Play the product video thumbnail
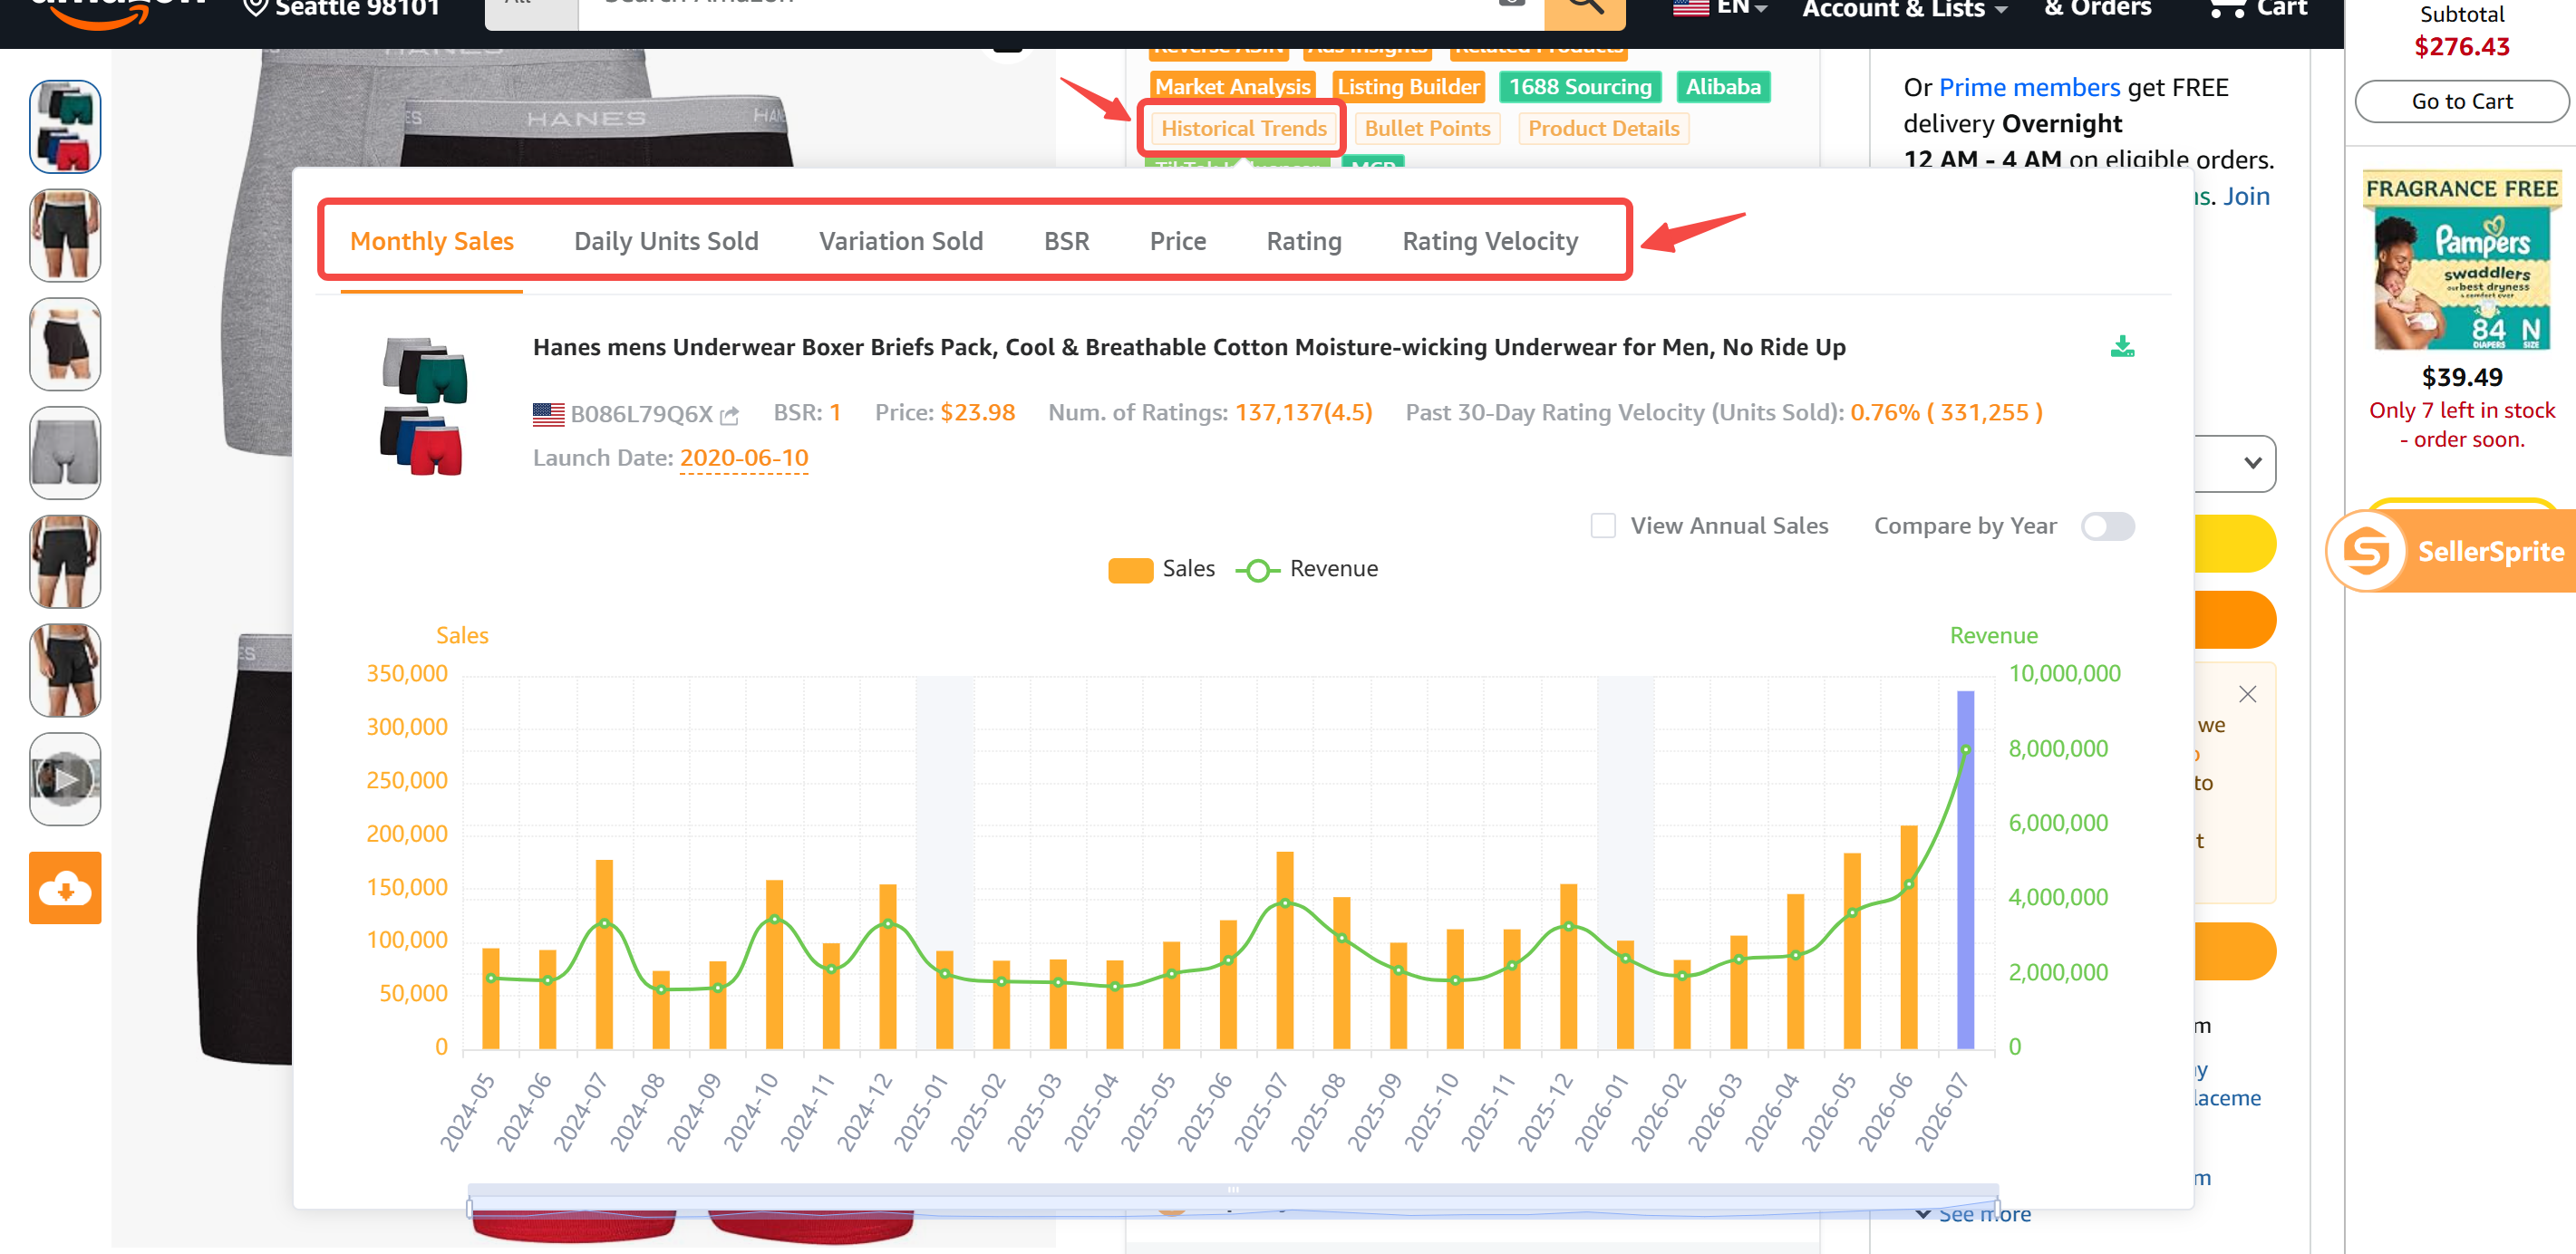The height and width of the screenshot is (1254, 2576). point(65,779)
